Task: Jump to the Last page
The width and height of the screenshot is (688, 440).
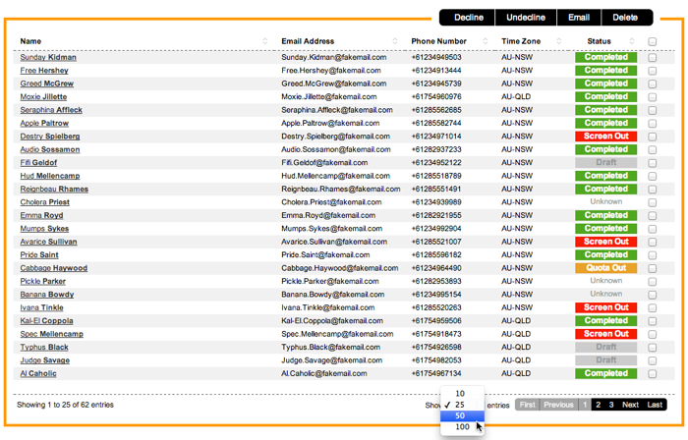Action: [655, 405]
